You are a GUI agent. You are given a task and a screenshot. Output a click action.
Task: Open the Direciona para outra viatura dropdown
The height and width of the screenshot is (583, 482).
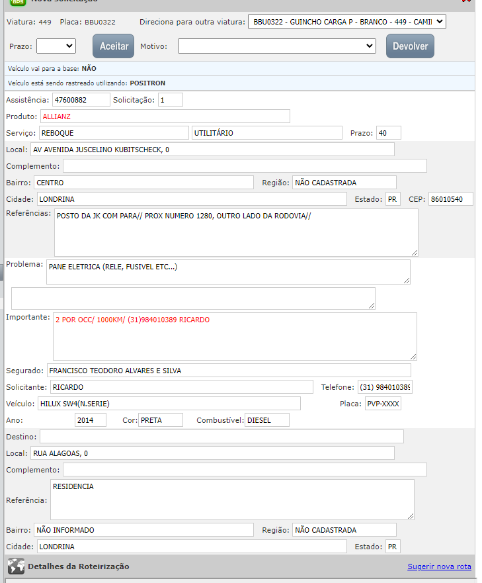(x=347, y=22)
